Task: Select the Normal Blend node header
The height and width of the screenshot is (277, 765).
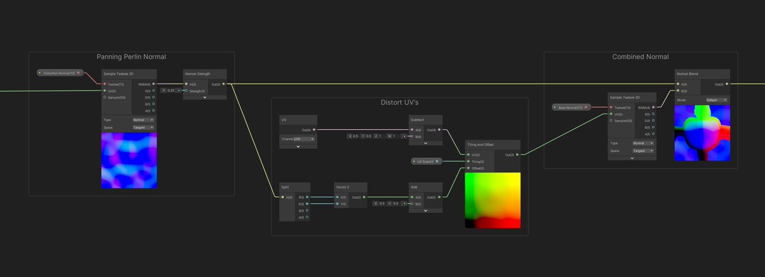Action: [703, 74]
